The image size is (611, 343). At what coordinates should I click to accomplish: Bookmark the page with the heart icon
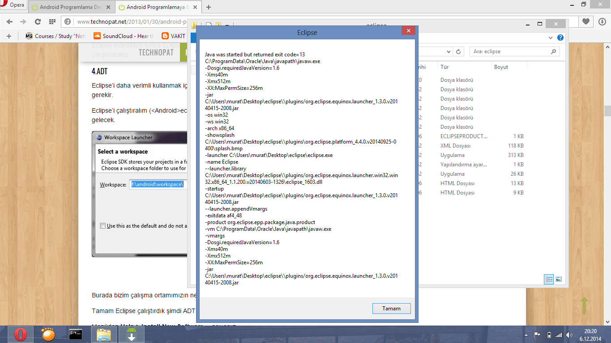586,21
